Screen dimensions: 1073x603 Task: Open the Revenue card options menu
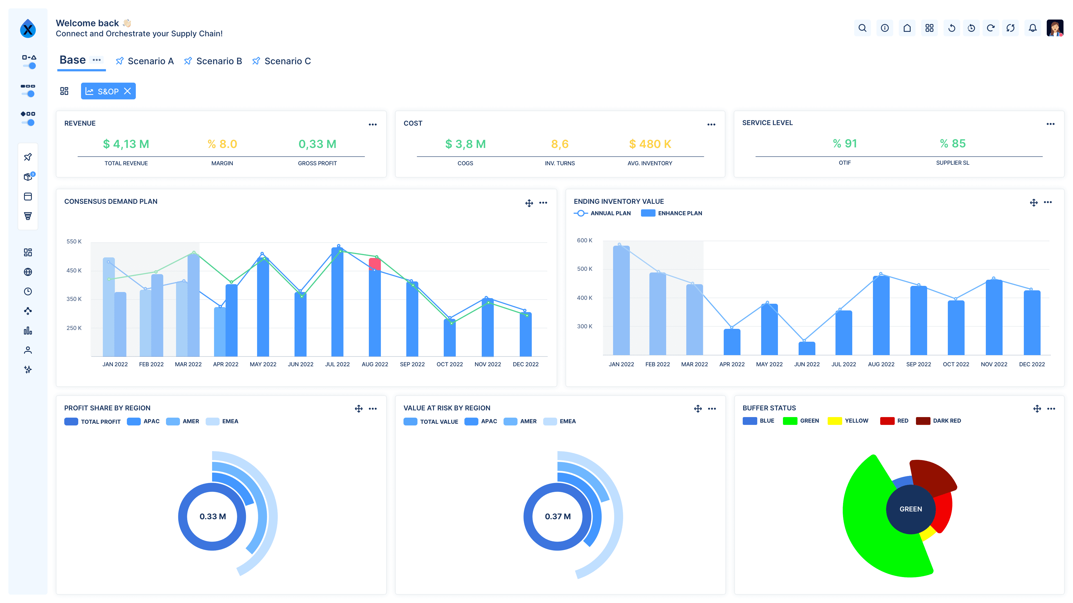pos(372,125)
